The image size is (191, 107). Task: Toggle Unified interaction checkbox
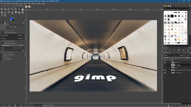click(1, 53)
